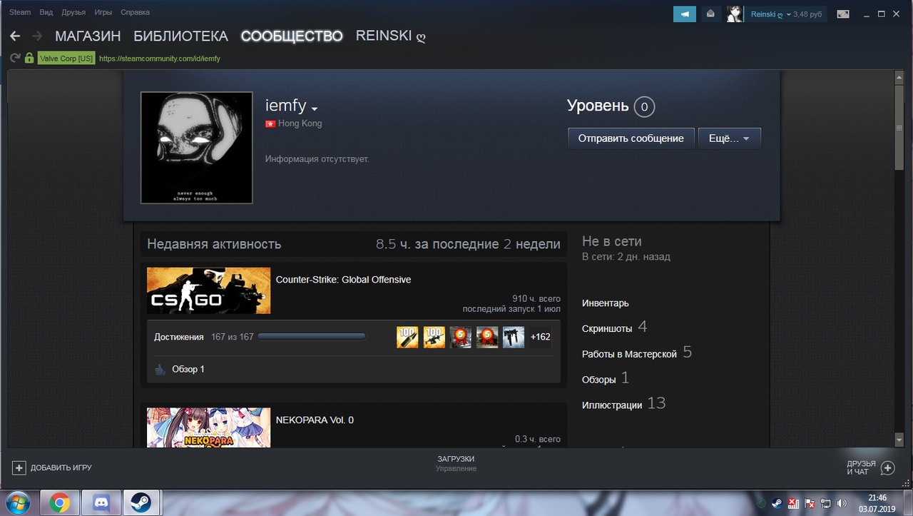Open Google Chrome from the taskbar
913x516 pixels.
tap(59, 503)
